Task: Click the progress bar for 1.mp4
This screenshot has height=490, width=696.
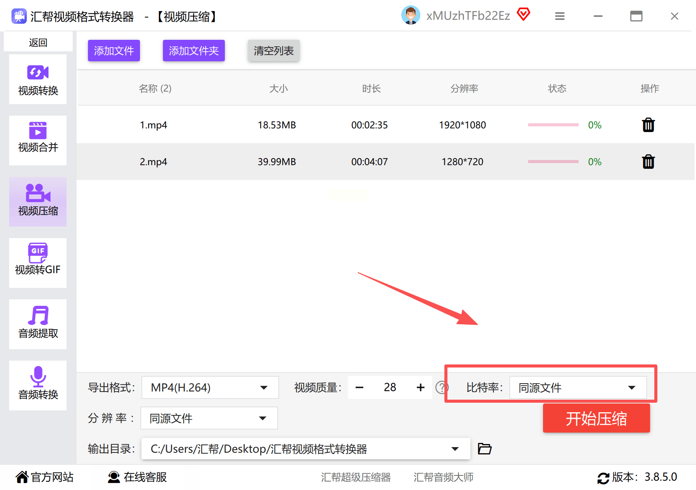Action: pos(553,125)
